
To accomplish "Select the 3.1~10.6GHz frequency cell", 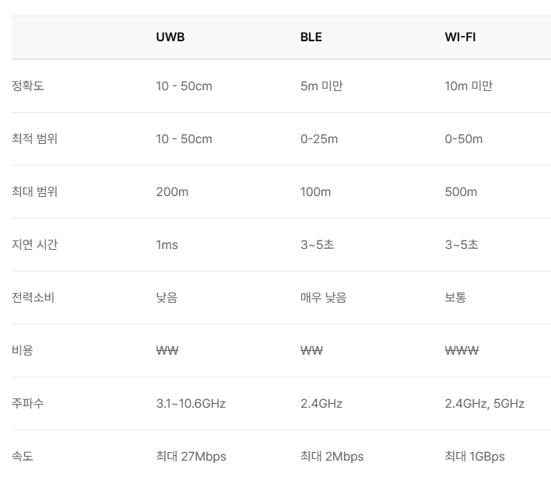I will pyautogui.click(x=191, y=403).
